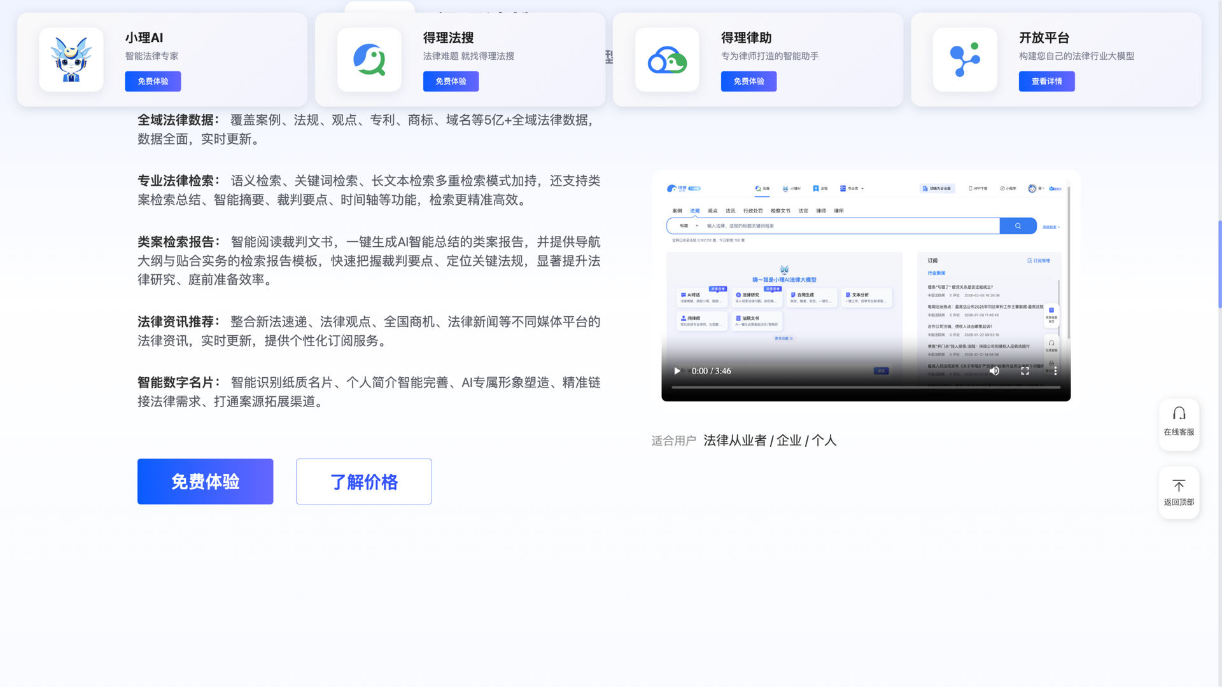Click the video time 0:00 / 3:46
The height and width of the screenshot is (687, 1222).
[711, 371]
